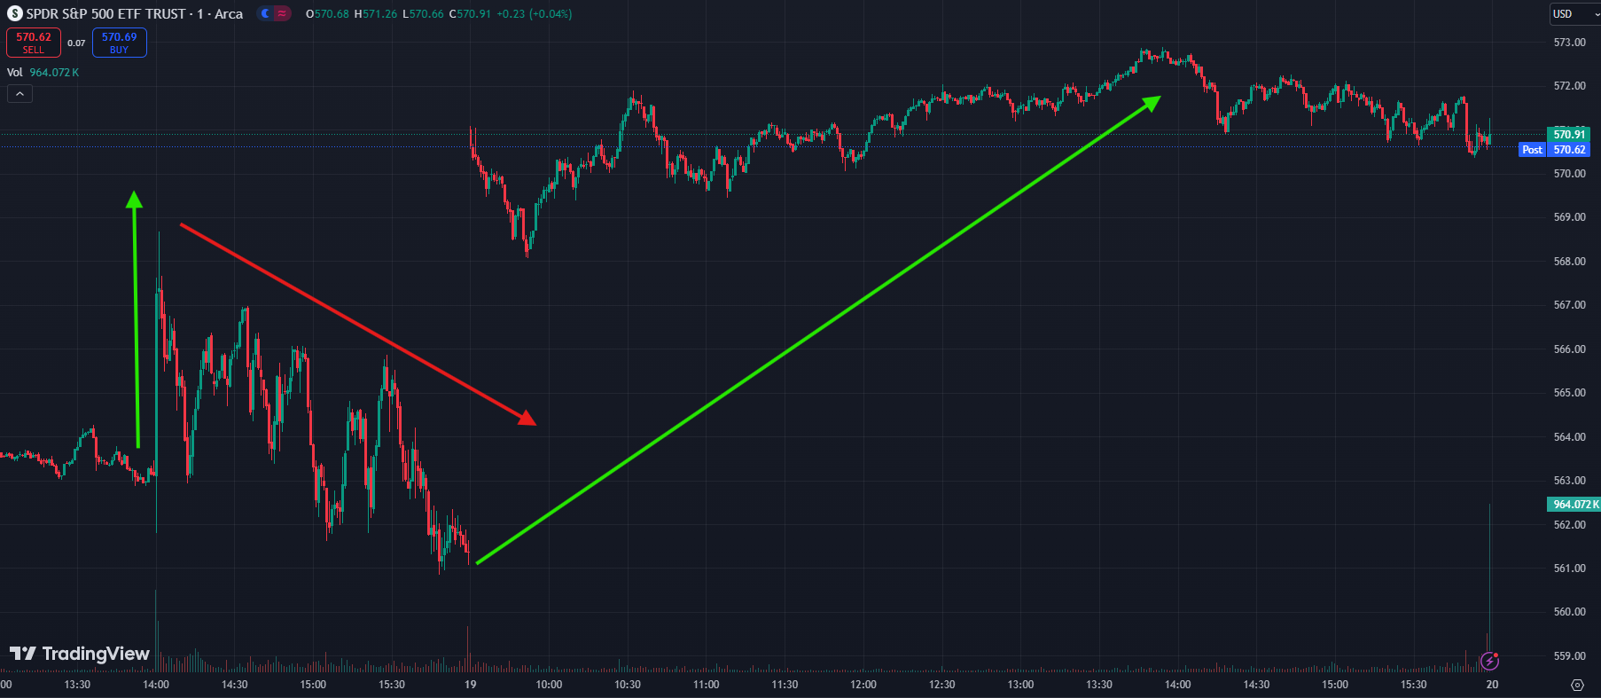Click the Vol indicator legend label
1601x698 pixels.
[x=15, y=73]
